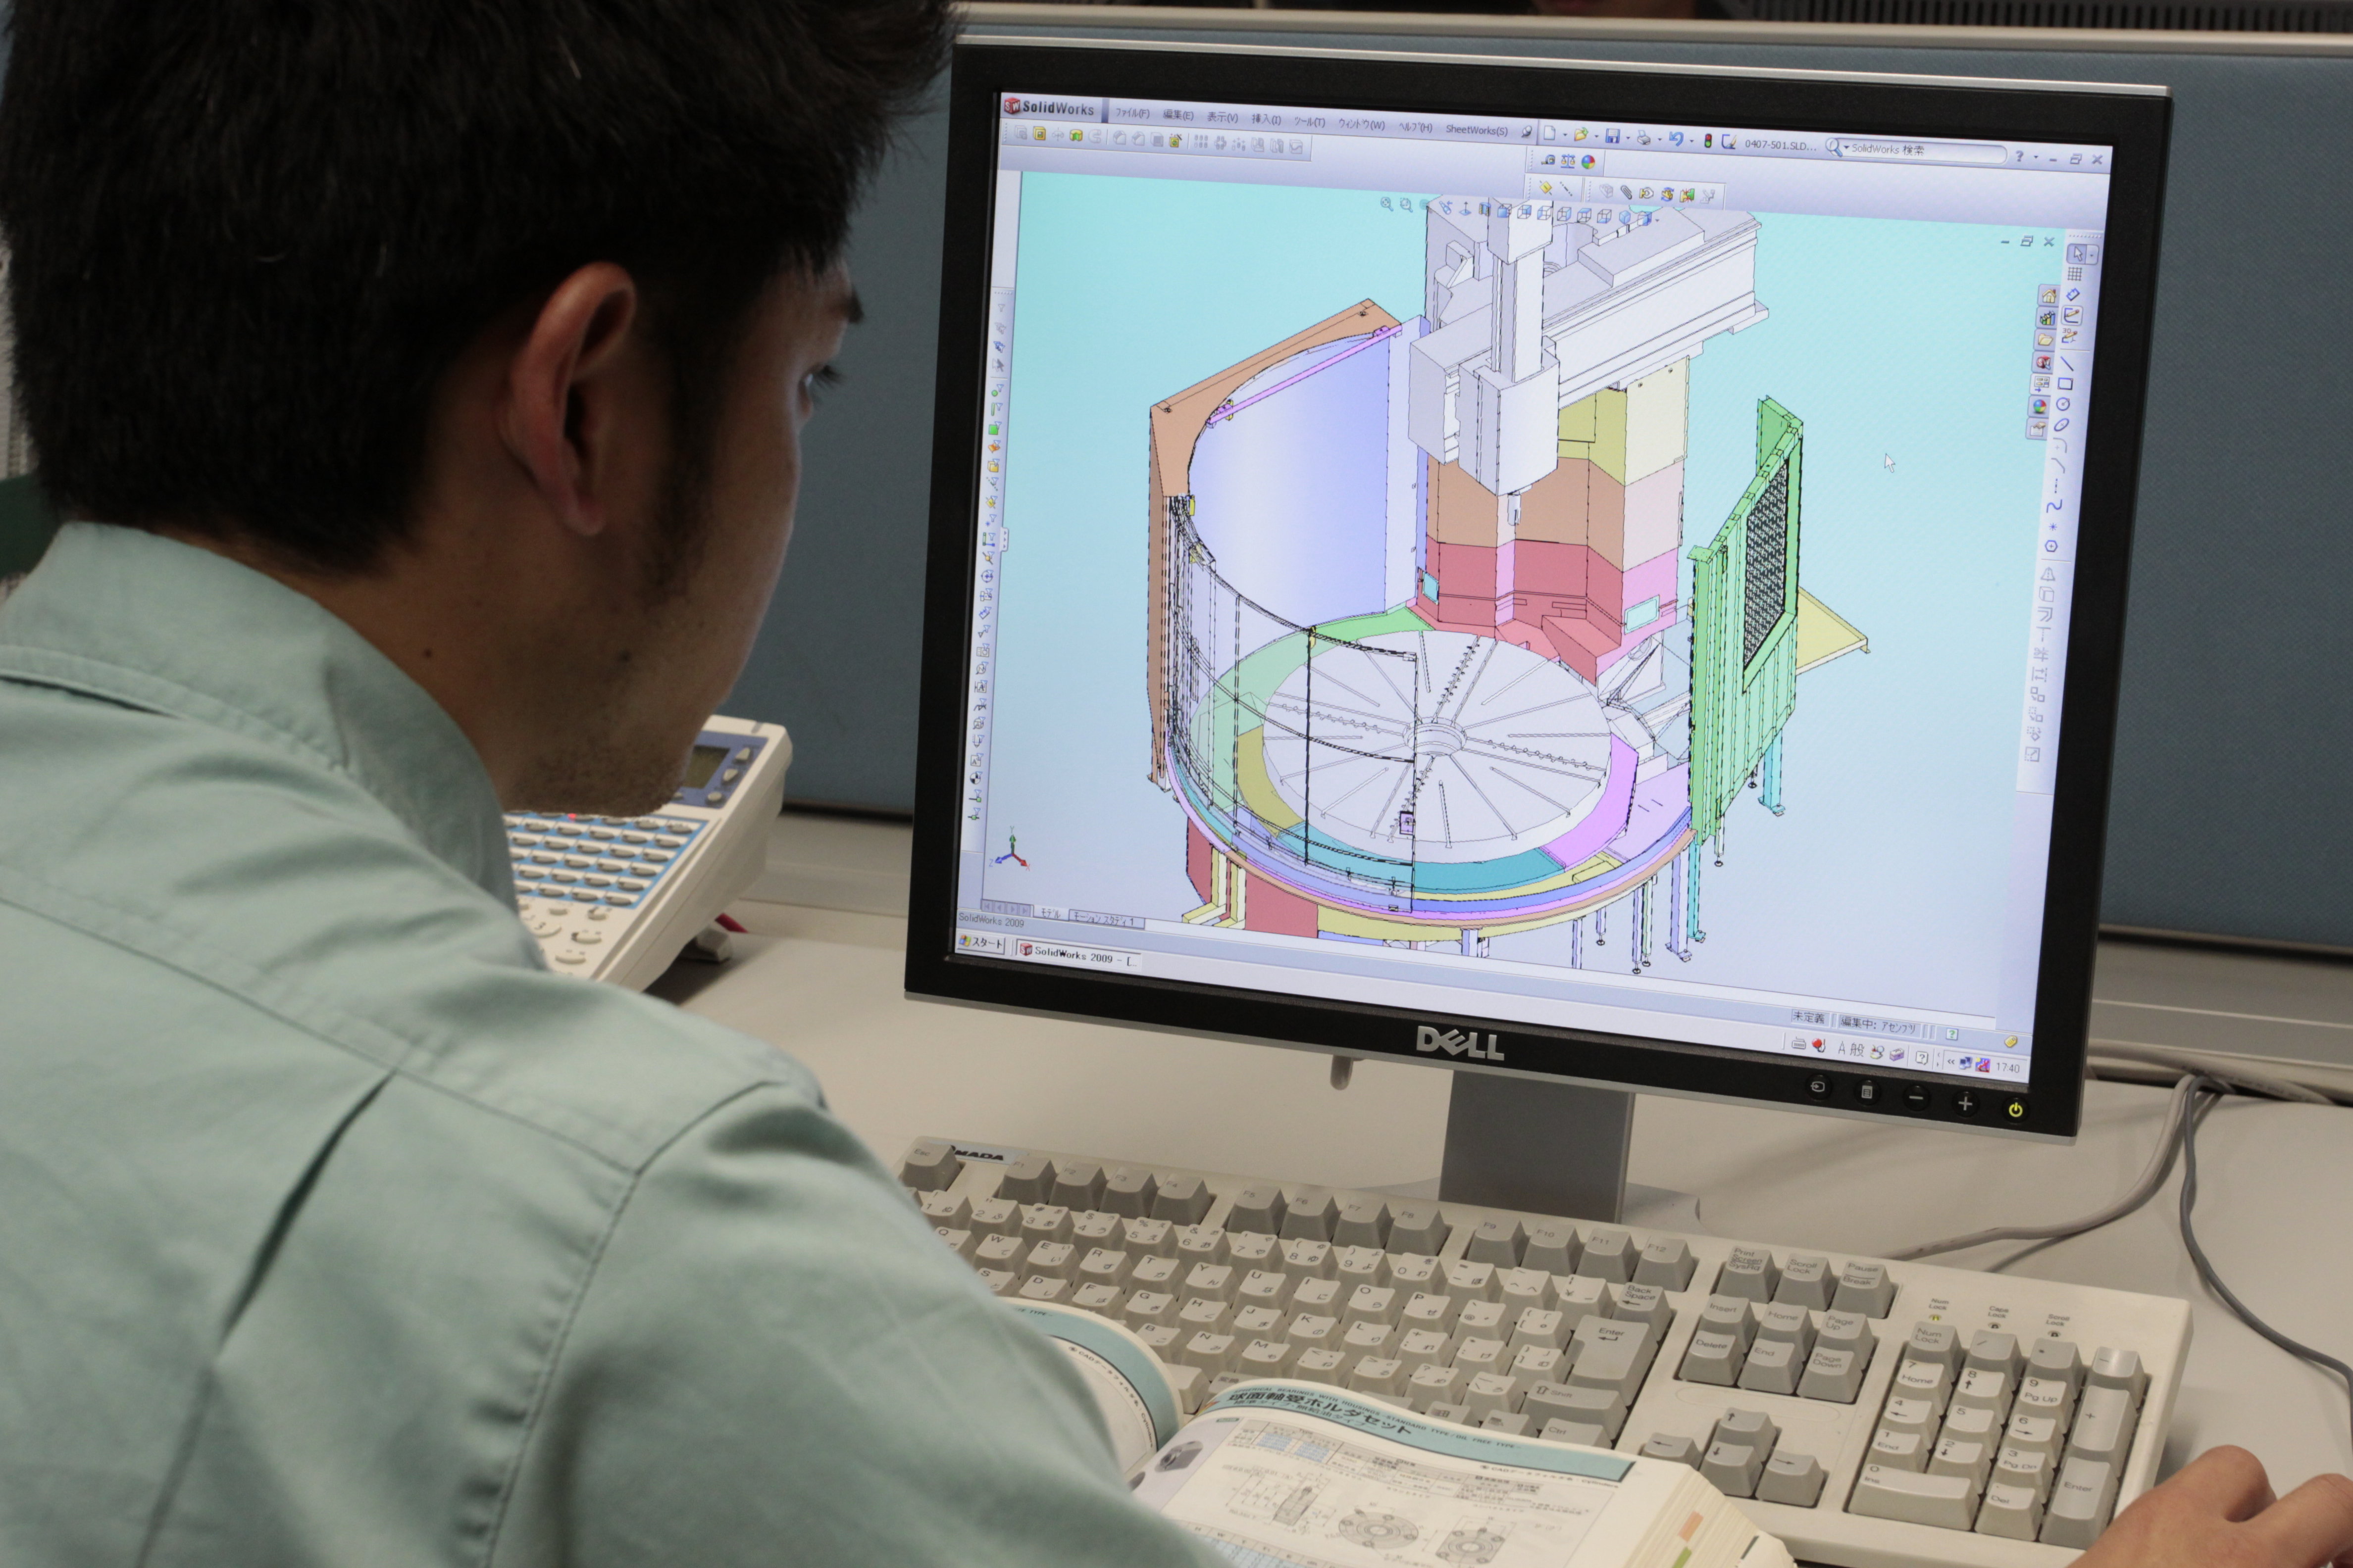Image resolution: width=2353 pixels, height=1568 pixels.
Task: Click the スタート Windows start button
Action: pyautogui.click(x=981, y=942)
